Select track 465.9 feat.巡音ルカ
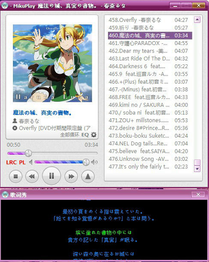 tap(150, 74)
